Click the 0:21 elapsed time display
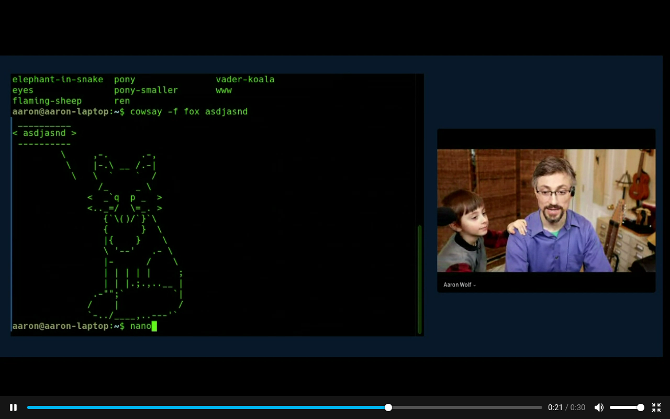The height and width of the screenshot is (419, 670). [x=555, y=407]
